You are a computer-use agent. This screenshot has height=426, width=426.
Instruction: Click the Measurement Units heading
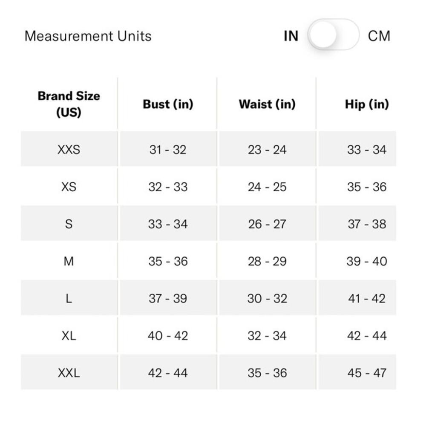88,36
